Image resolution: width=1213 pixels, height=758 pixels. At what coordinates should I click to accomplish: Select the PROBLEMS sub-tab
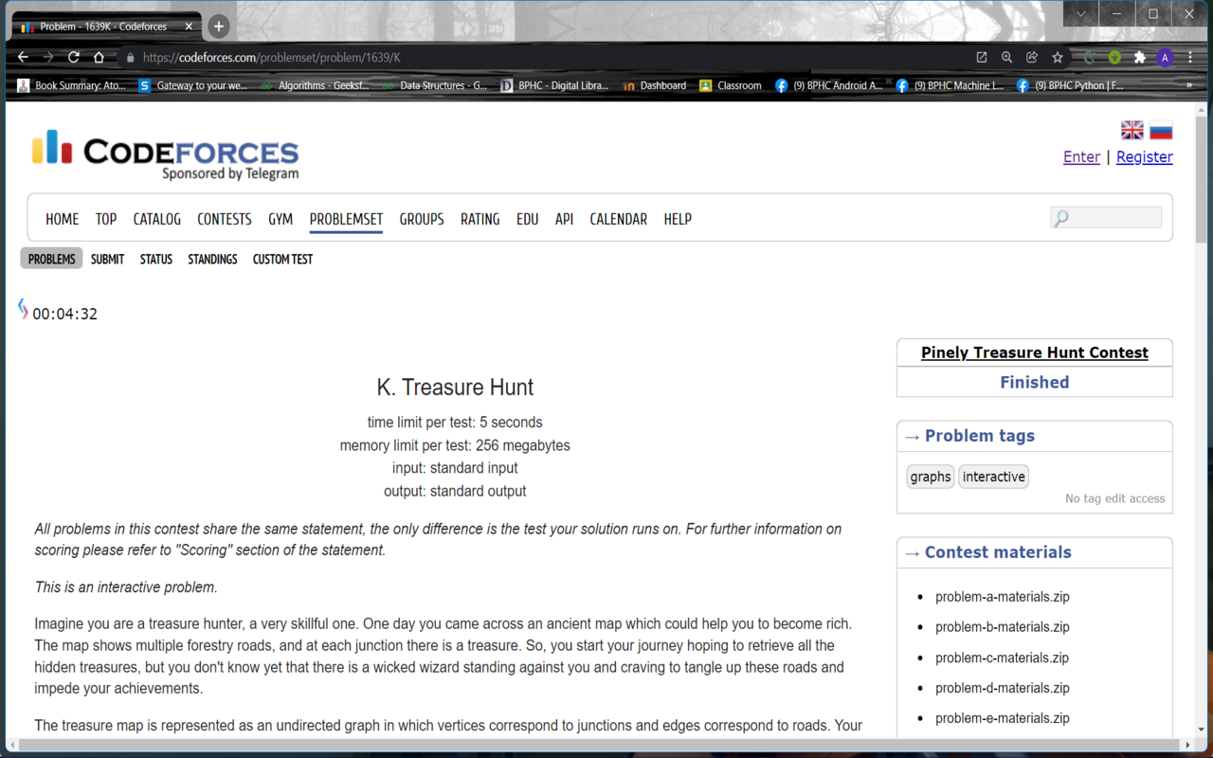[51, 259]
